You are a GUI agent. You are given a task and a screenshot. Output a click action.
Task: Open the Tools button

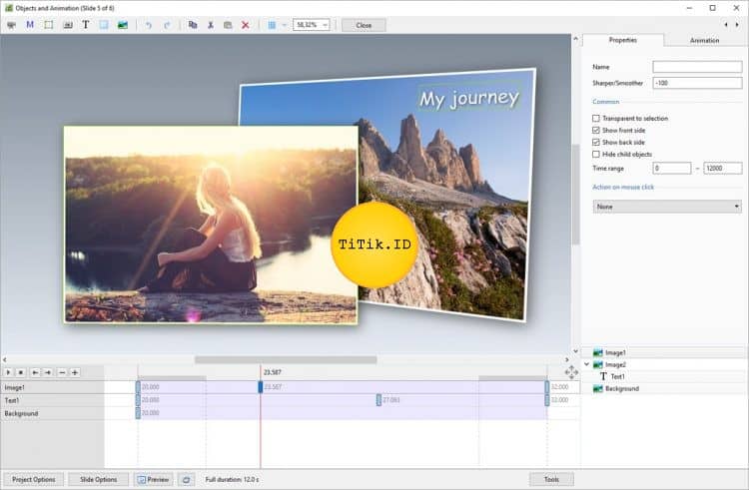click(551, 480)
